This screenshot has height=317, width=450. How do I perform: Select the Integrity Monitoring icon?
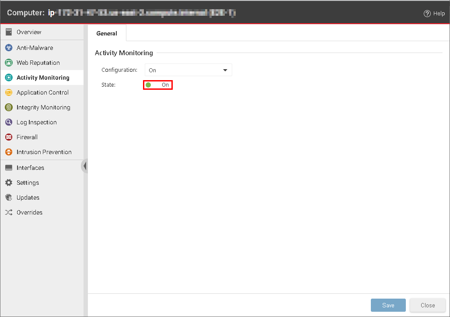point(10,107)
